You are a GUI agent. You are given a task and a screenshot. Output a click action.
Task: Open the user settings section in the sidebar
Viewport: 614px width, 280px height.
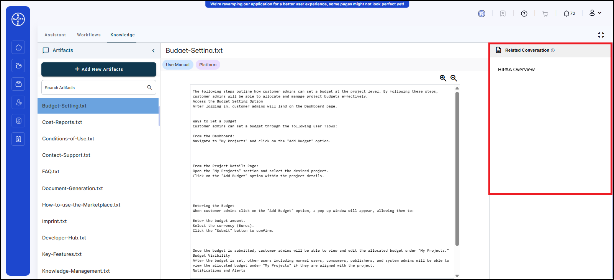point(18,103)
